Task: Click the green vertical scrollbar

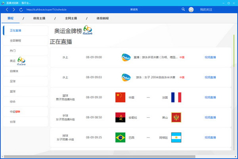Action: 234,51
